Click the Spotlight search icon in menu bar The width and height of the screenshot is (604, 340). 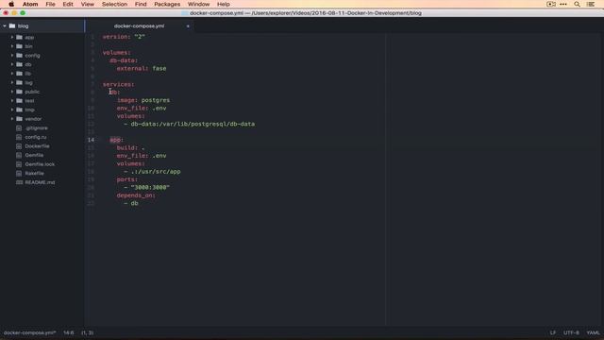(577, 4)
